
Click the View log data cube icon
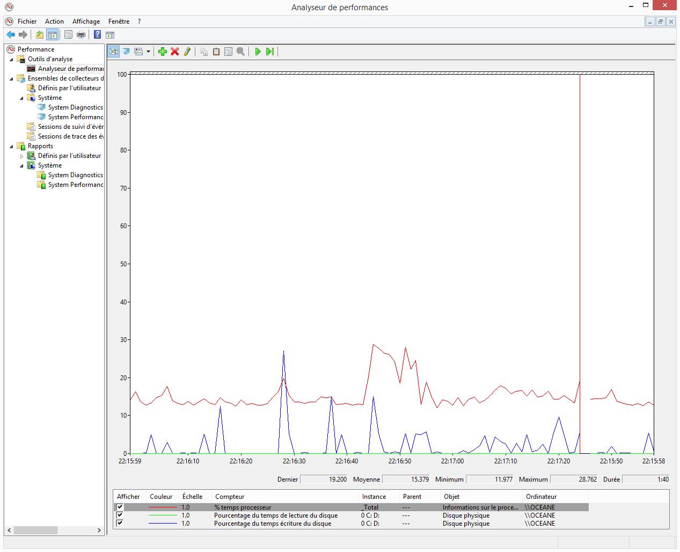[126, 52]
